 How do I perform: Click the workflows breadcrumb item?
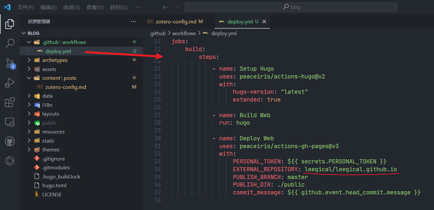click(x=184, y=33)
